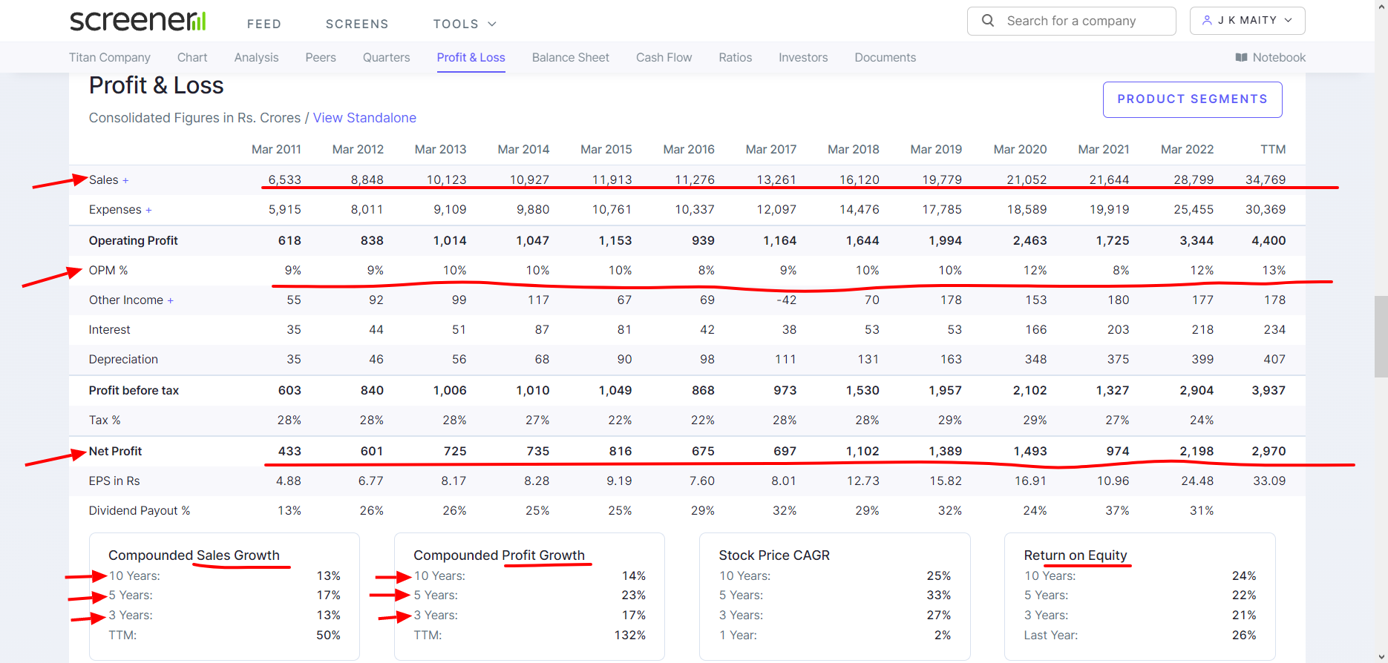1388x663 pixels.
Task: Click the Compounded Profit Growth heading
Action: [x=499, y=555]
